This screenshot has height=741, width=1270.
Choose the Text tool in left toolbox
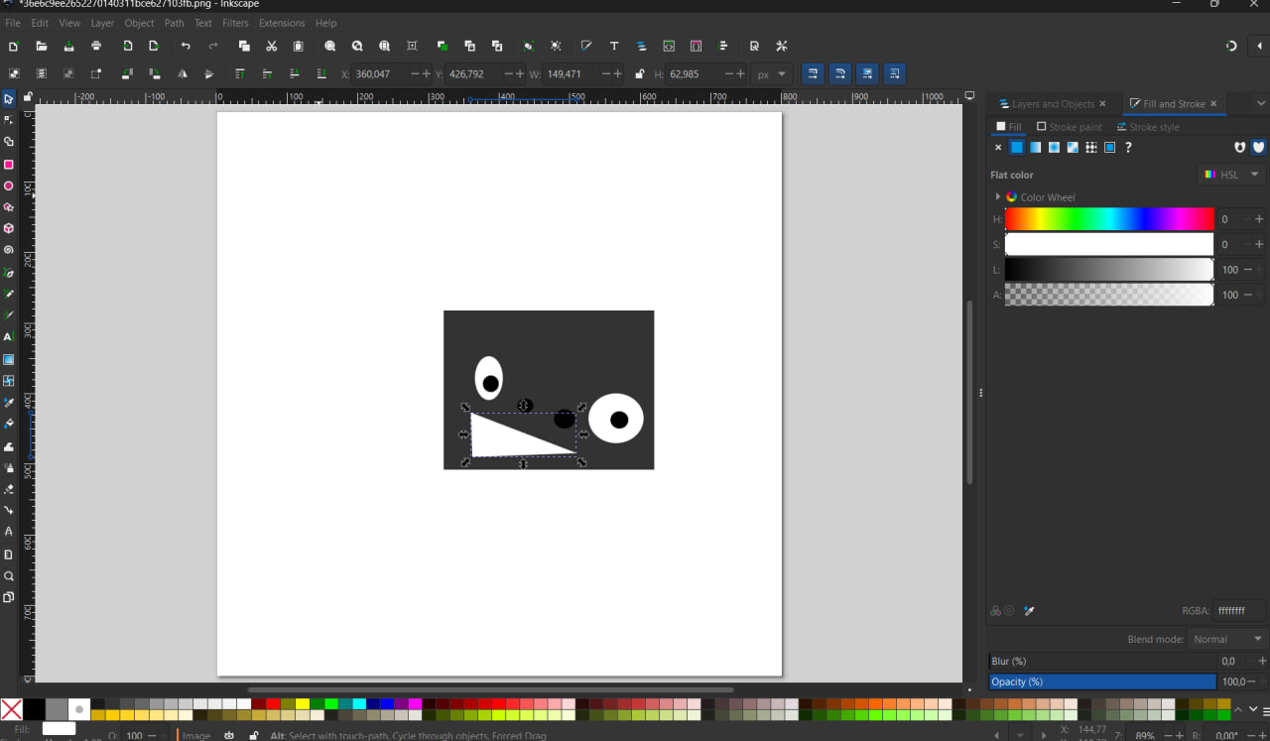point(9,337)
